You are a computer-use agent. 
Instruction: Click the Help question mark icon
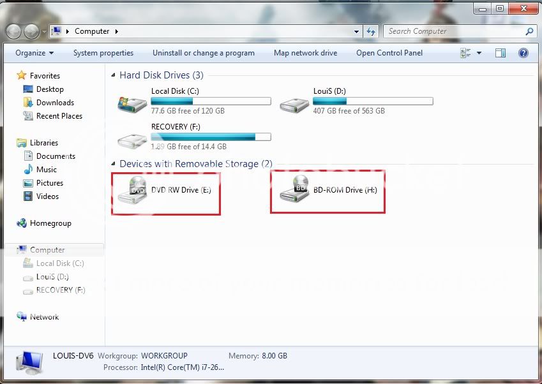pyautogui.click(x=523, y=53)
